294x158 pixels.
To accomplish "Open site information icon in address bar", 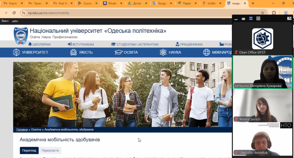I will pos(24,13).
